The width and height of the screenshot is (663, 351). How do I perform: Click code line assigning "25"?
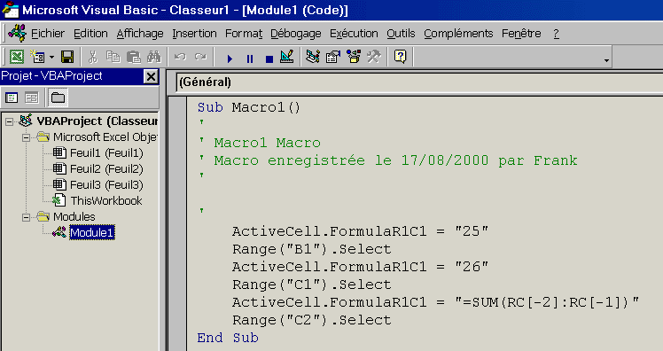click(x=360, y=231)
